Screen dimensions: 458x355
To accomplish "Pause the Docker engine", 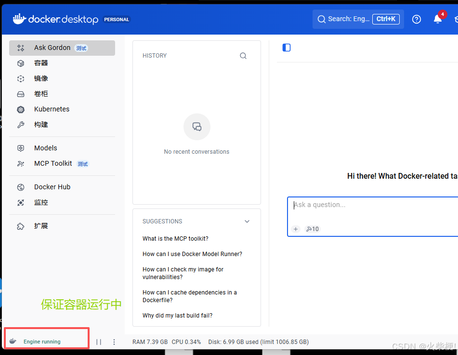I will tap(99, 342).
